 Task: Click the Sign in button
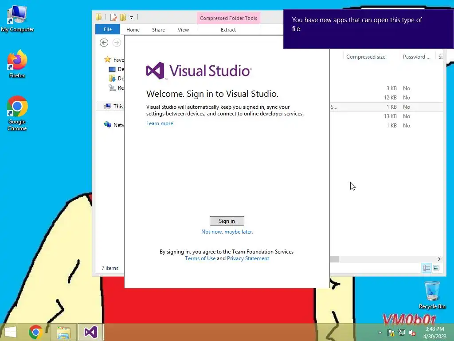coord(227,221)
